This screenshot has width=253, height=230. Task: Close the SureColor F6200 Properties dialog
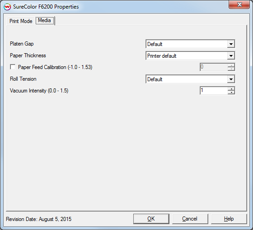tap(239, 5)
